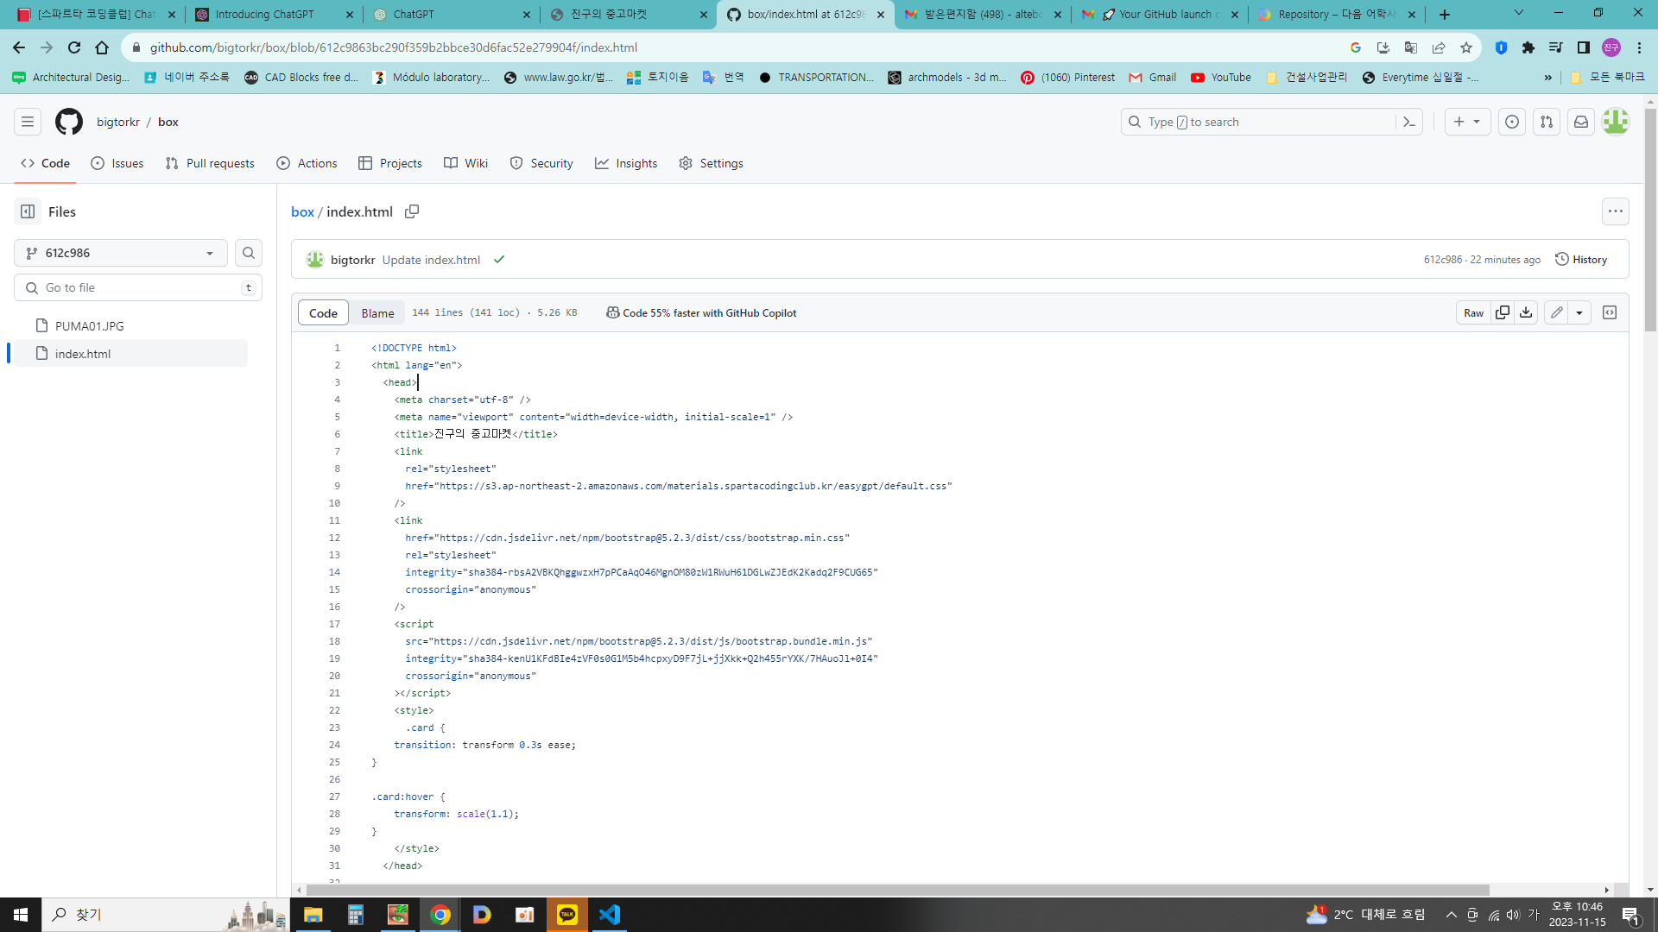Open the three-dot more file actions menu

pyautogui.click(x=1615, y=211)
